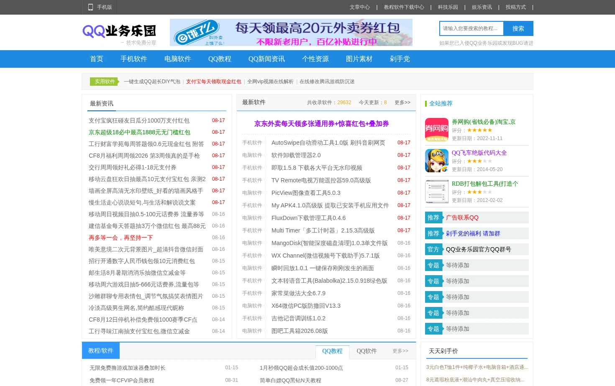
Task: Open 支付宝疯狂碰友日瓜分1000万支付红包 article
Action: 139,120
